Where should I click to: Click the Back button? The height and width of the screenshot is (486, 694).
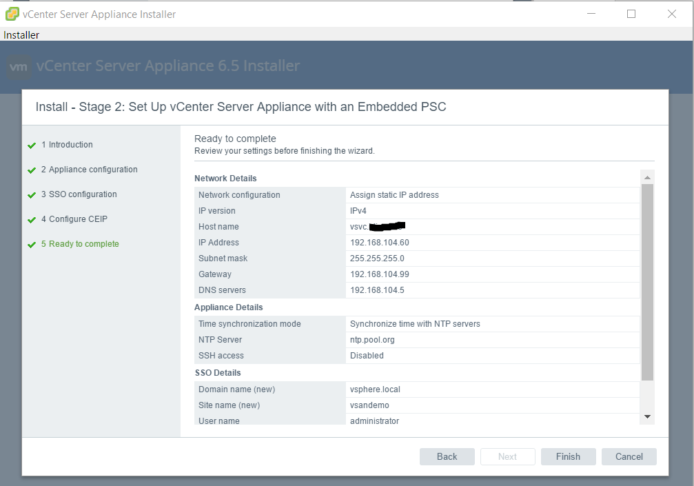(x=447, y=457)
